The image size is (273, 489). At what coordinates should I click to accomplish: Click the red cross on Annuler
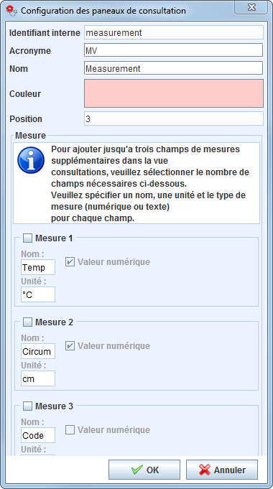tap(205, 470)
